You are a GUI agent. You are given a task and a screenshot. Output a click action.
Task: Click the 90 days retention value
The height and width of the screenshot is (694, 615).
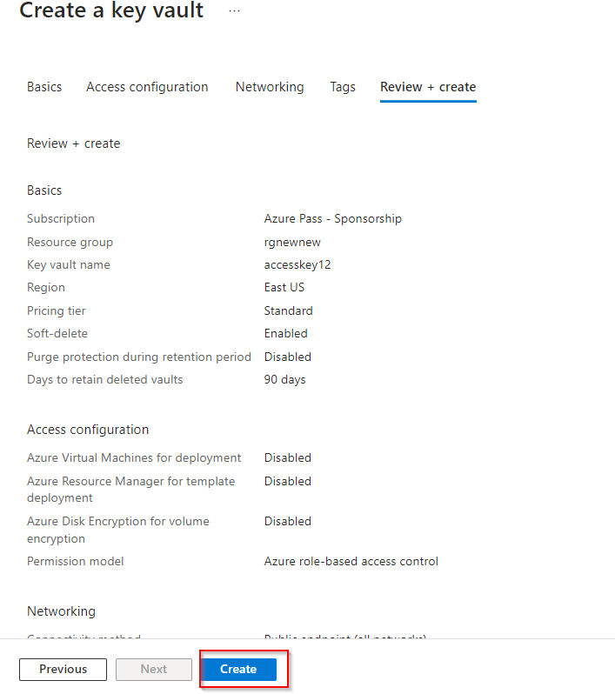(285, 379)
